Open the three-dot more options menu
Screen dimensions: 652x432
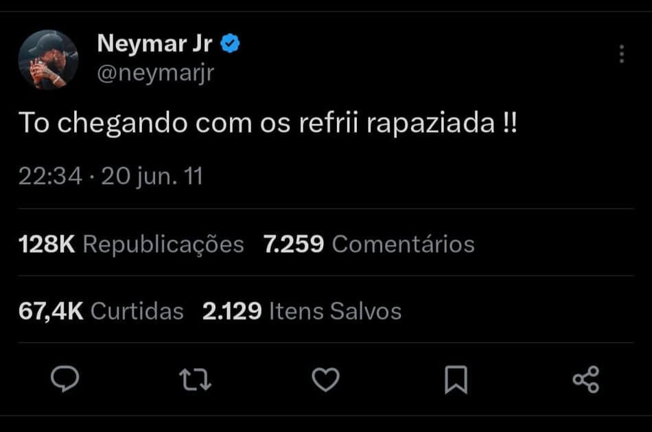[x=621, y=54]
